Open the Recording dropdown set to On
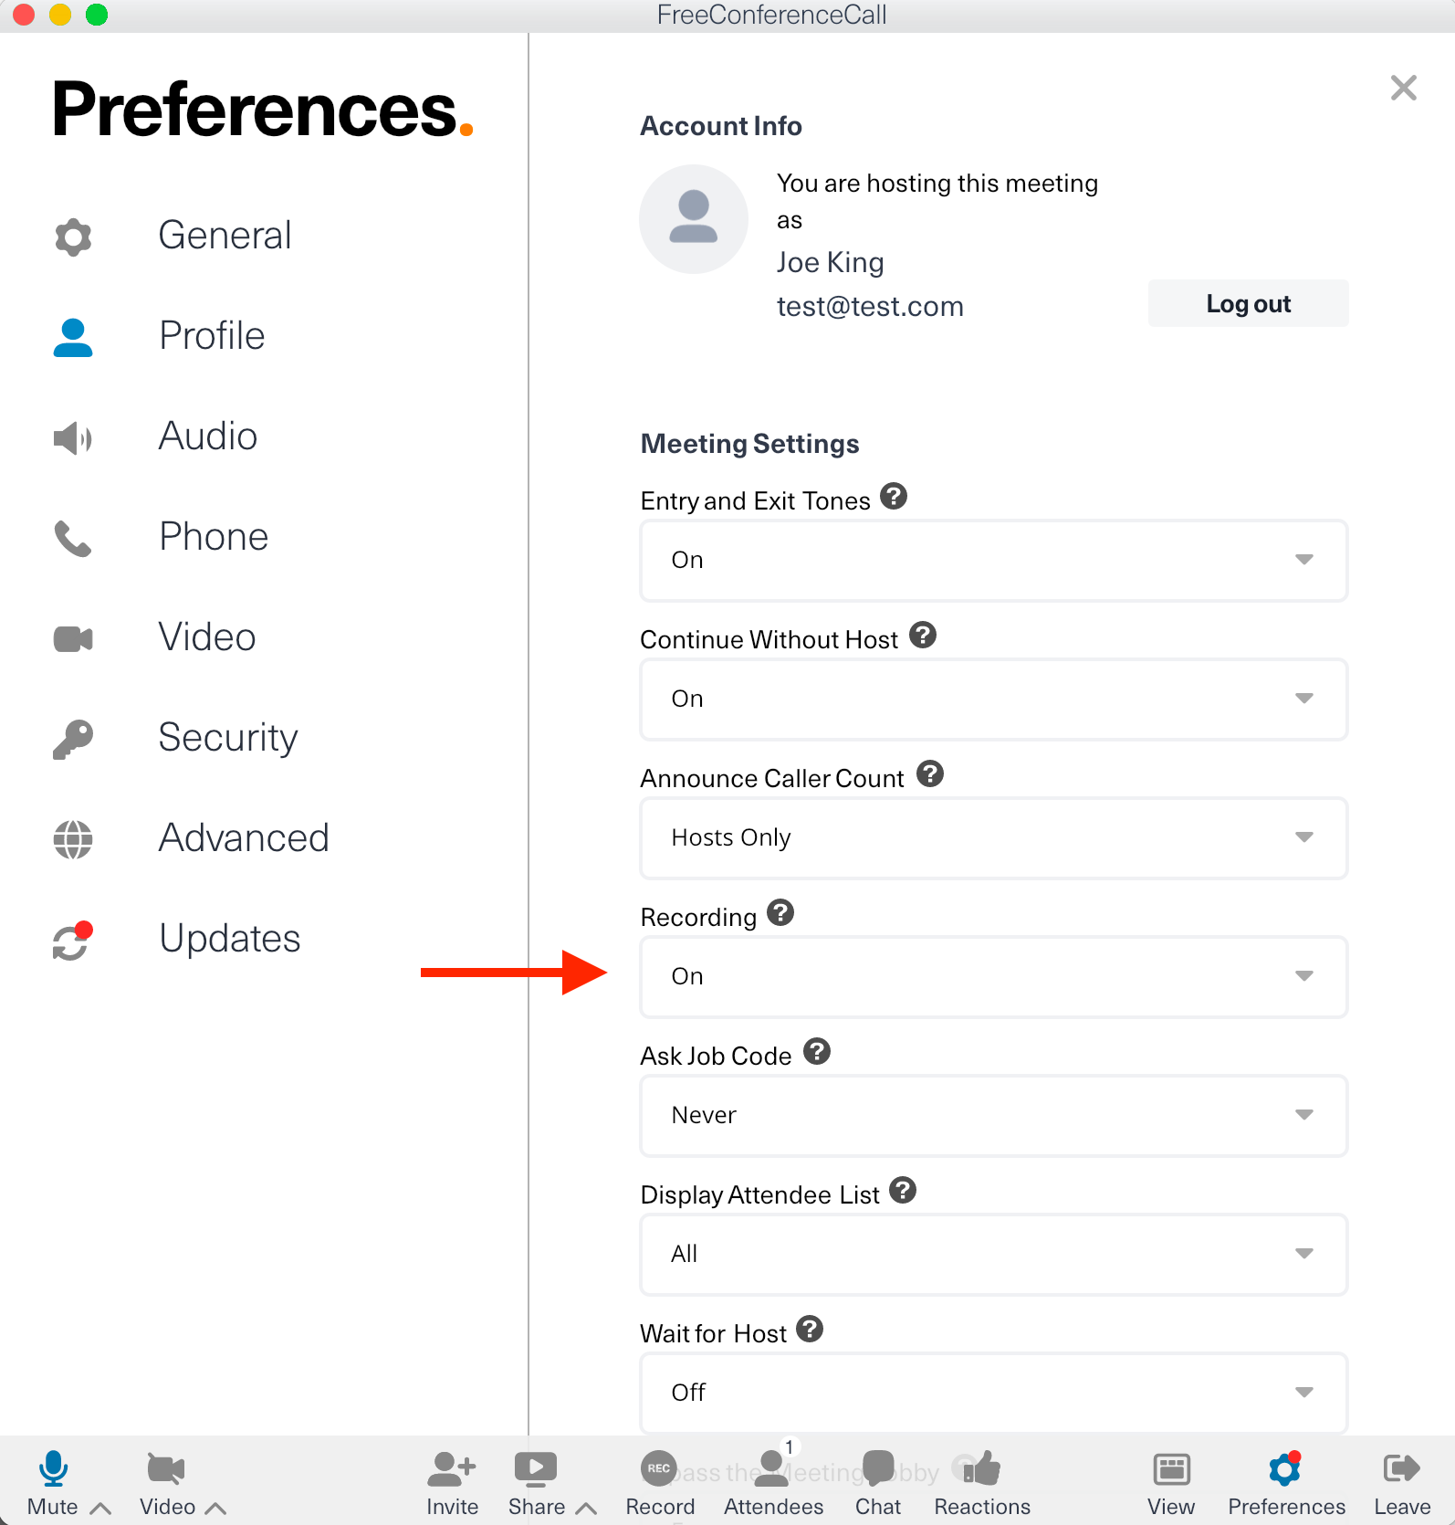 (x=993, y=977)
